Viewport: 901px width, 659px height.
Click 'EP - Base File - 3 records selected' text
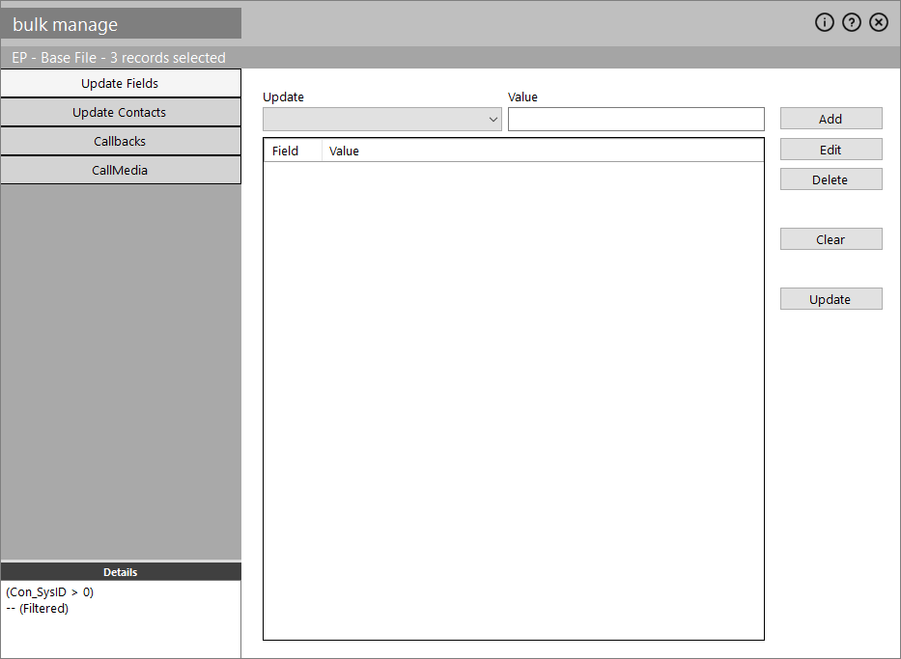[119, 57]
